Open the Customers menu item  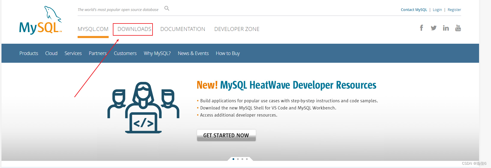point(125,53)
